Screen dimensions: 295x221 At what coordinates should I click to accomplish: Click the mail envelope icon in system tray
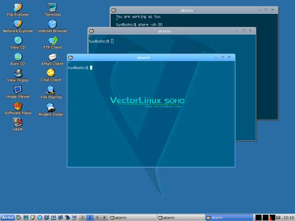(x=278, y=217)
